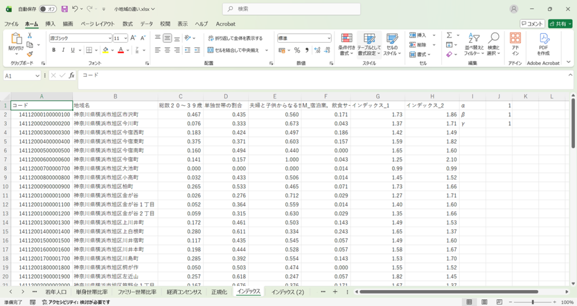
Task: Toggle 折り返して全体を表示する wrap text
Action: [x=235, y=38]
